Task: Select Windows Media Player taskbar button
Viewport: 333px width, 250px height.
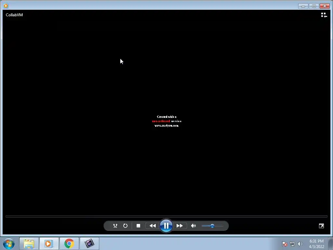Action: tap(49, 243)
